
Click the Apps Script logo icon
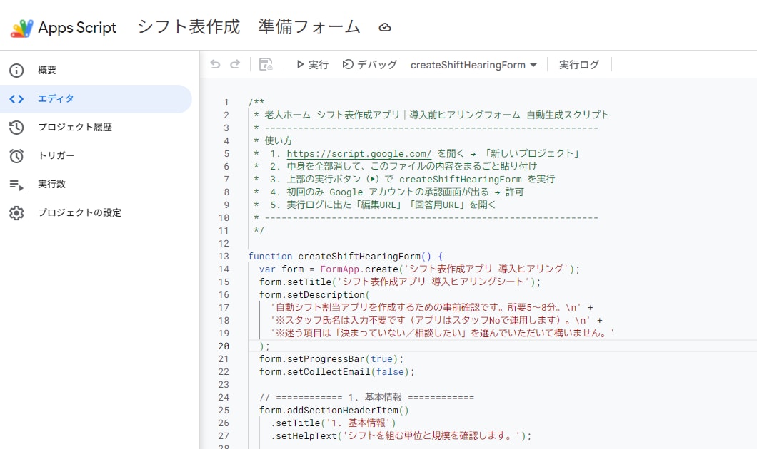21,28
